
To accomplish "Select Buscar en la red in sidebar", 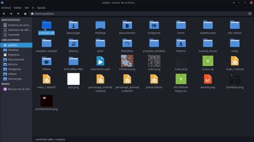I will pos(16,89).
